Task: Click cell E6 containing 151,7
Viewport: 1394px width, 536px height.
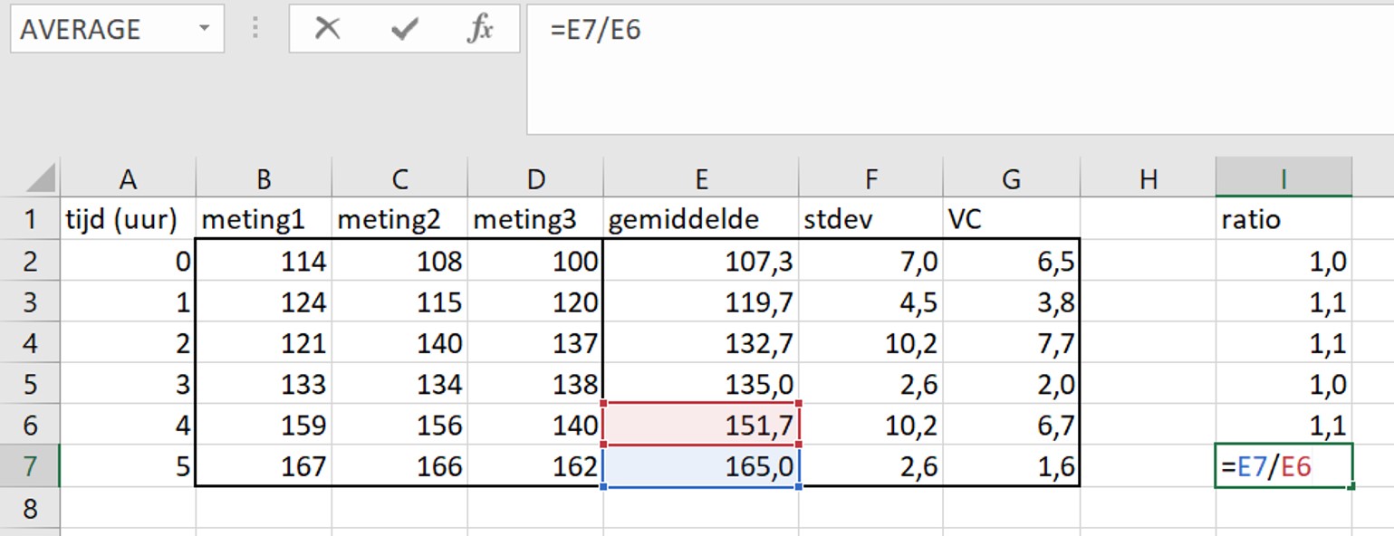Action: 700,425
